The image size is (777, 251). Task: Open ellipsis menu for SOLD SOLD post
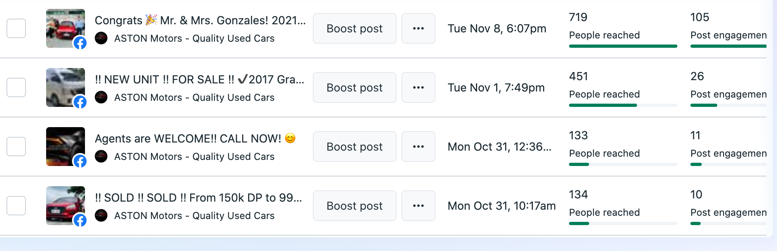coord(418,206)
